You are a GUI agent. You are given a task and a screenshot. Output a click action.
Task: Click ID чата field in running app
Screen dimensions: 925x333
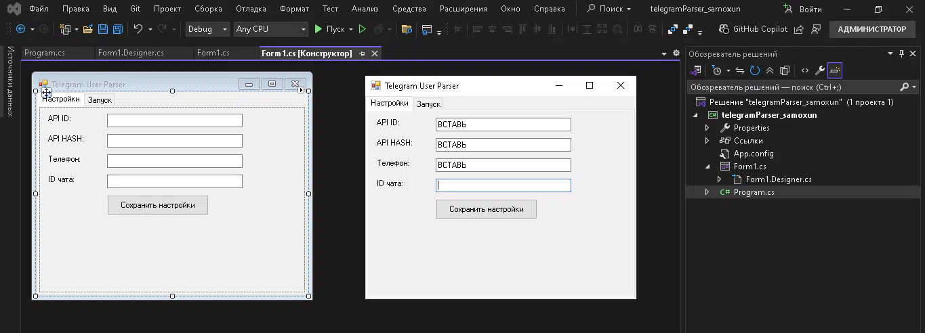[503, 185]
